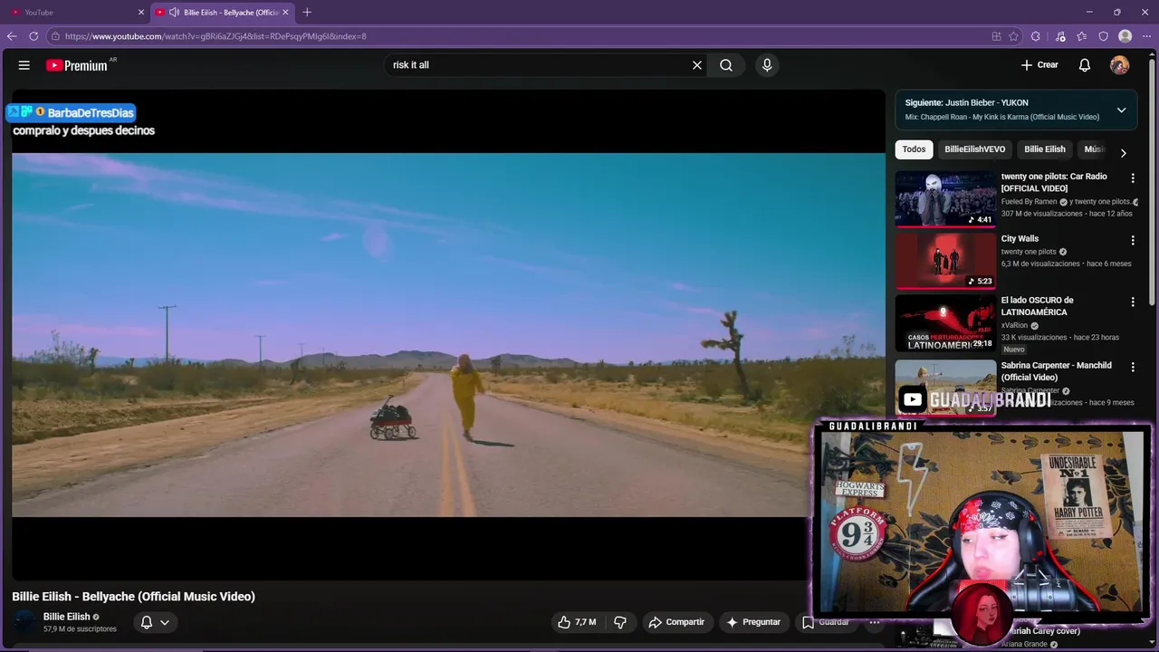Image resolution: width=1159 pixels, height=652 pixels.
Task: Click 'Siguiente: Justin Bieber - YUKON' text
Action: (967, 103)
